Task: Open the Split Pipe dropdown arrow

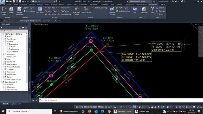Action: [56, 8]
